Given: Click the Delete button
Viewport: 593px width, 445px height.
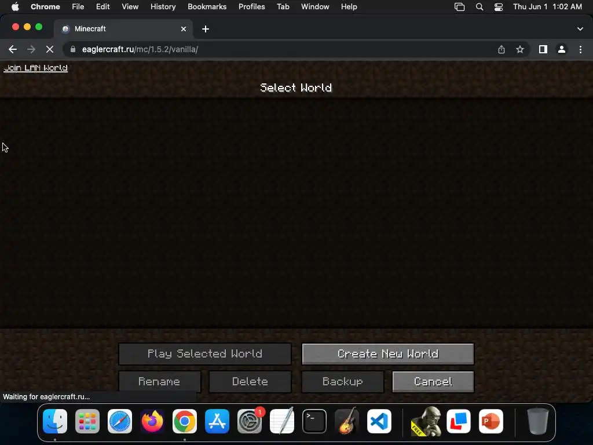Looking at the screenshot, I should pos(250,381).
